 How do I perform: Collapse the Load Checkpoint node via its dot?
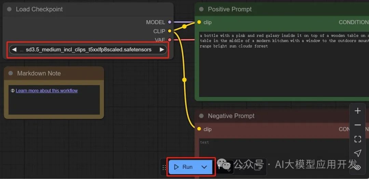click(9, 10)
